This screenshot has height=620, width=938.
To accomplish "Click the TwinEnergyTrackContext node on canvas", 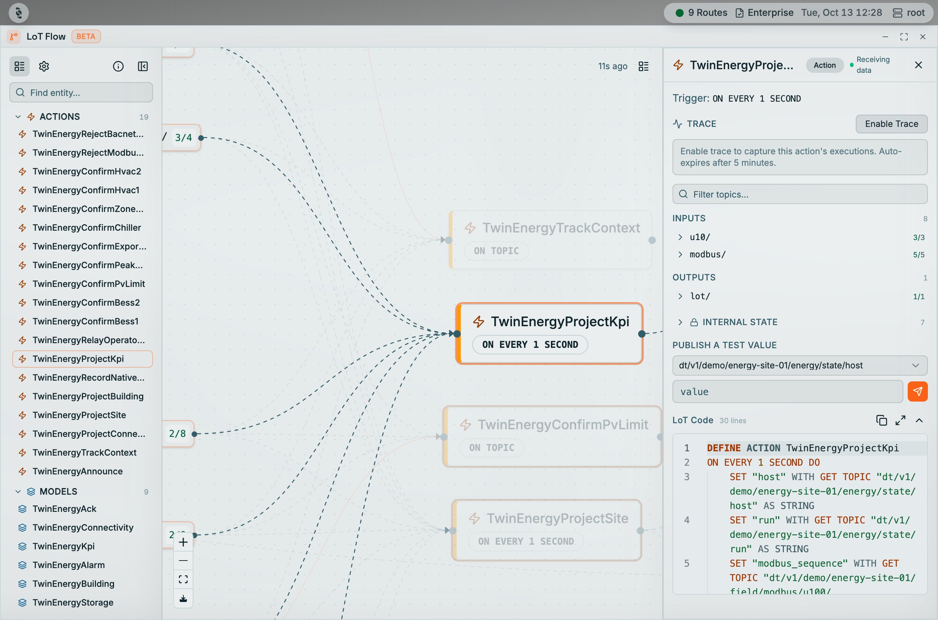I will coord(550,240).
